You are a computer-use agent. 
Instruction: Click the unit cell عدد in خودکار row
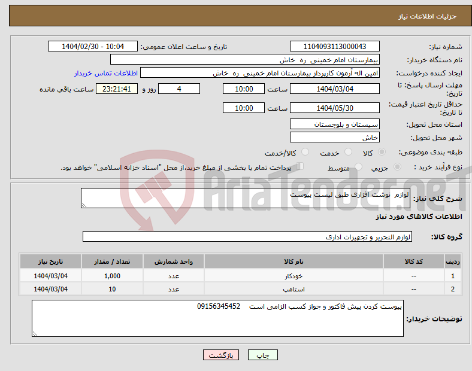click(174, 276)
